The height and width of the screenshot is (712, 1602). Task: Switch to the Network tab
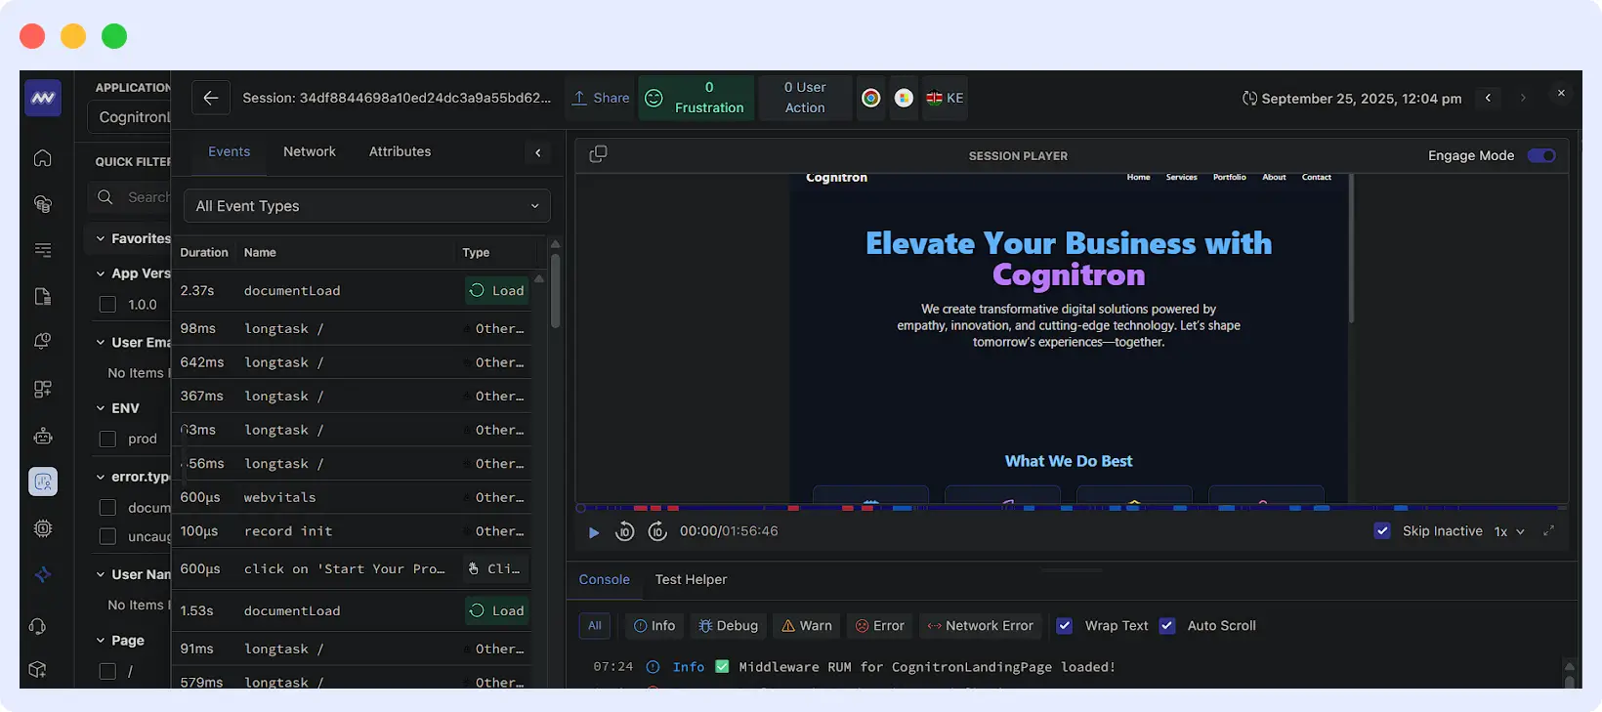point(310,151)
